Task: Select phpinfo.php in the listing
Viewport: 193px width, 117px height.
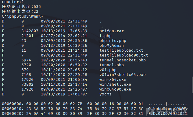Action: coord(113,41)
